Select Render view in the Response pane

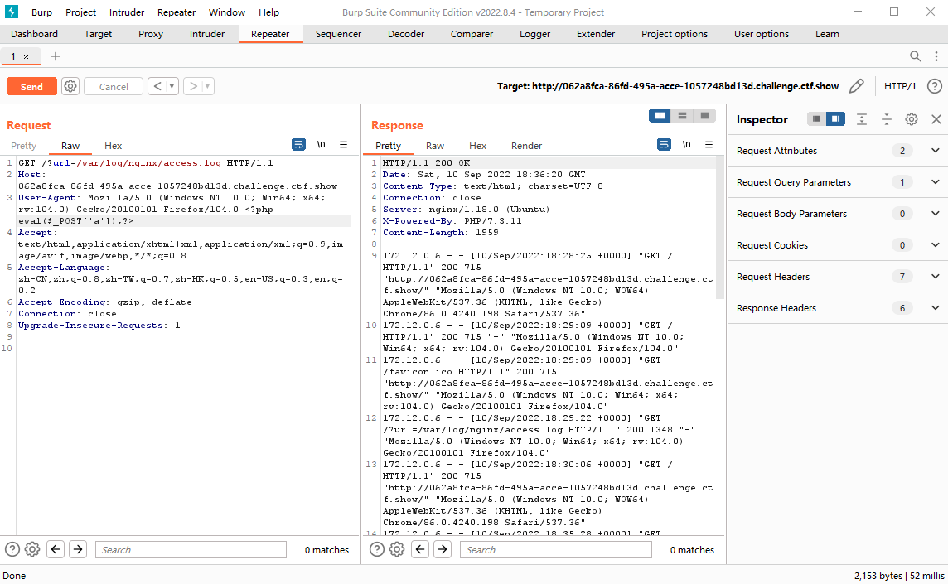(x=526, y=146)
